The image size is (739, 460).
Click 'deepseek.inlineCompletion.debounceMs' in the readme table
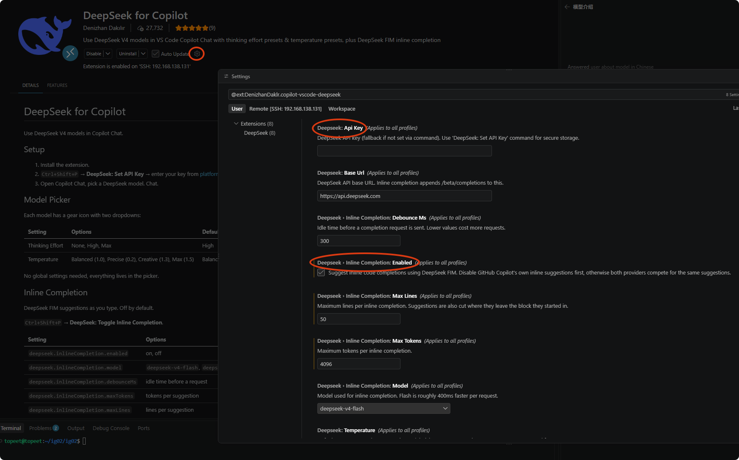[82, 382]
